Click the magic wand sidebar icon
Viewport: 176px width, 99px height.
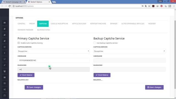5,65
